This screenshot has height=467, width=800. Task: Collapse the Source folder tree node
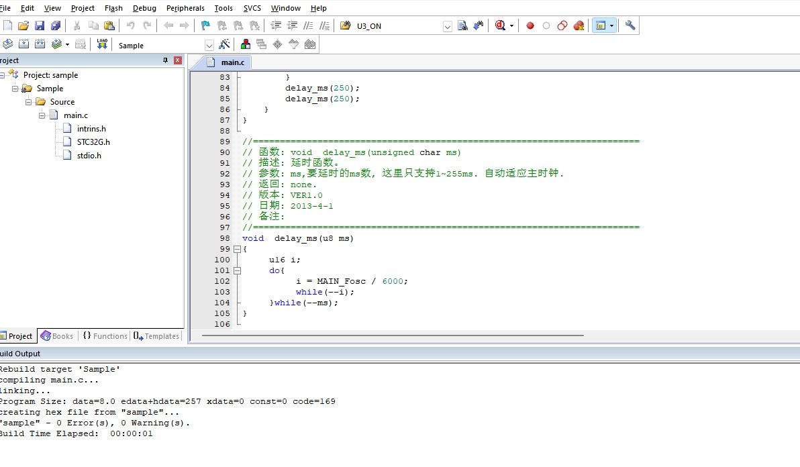coord(29,102)
